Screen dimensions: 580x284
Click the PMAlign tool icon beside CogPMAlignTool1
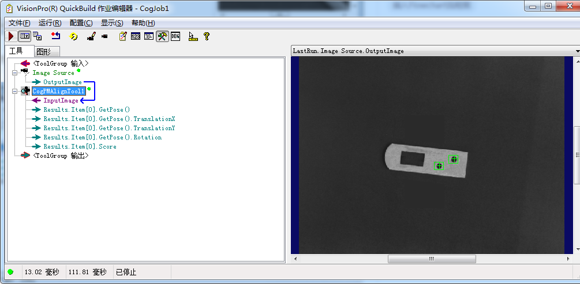25,91
